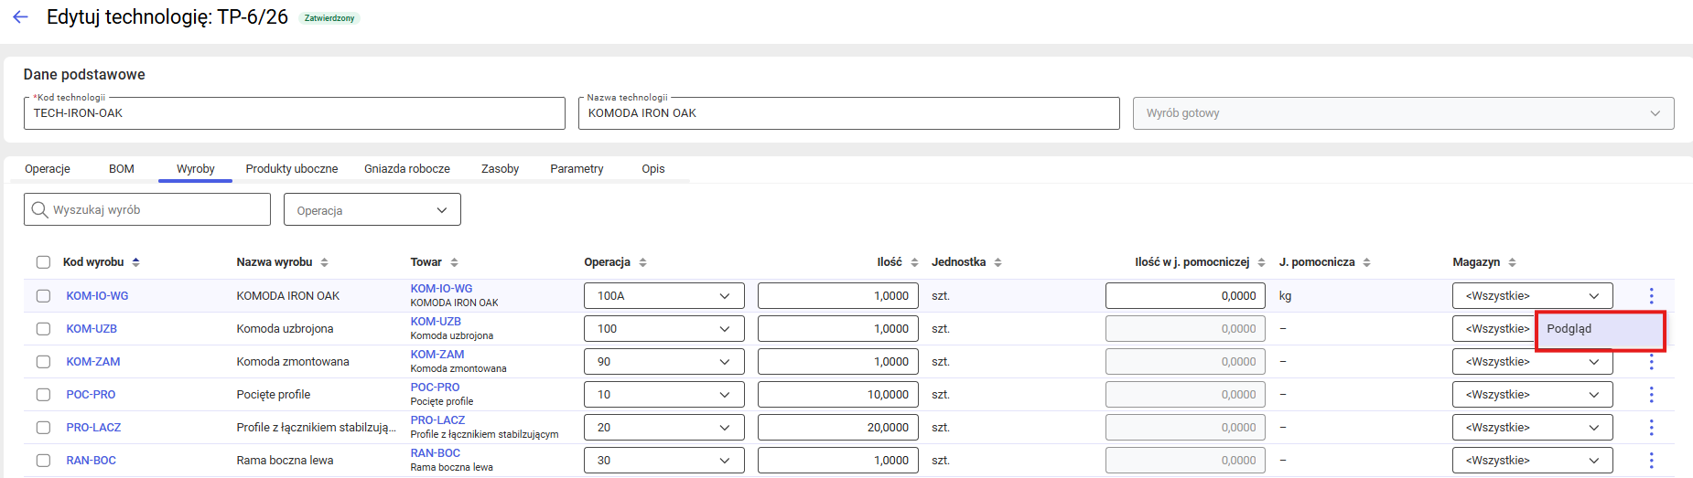1693x478 pixels.
Task: Sort by Ilość column arrows
Action: tap(914, 262)
